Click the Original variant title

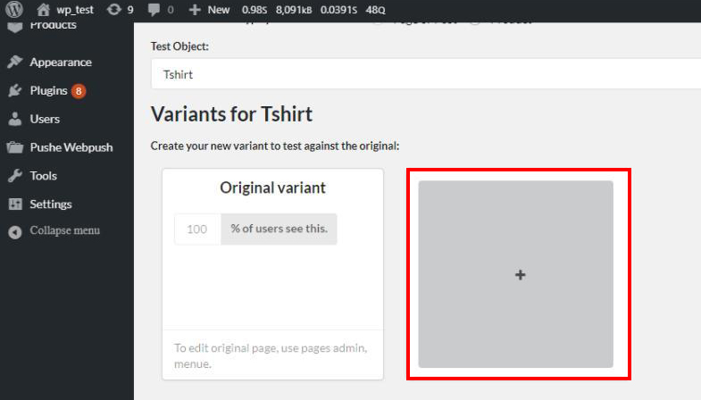point(272,187)
